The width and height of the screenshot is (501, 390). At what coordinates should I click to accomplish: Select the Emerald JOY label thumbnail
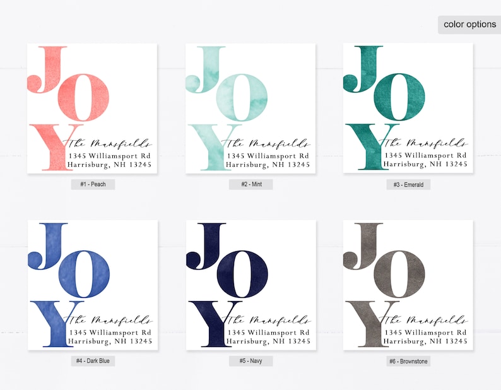click(x=408, y=108)
